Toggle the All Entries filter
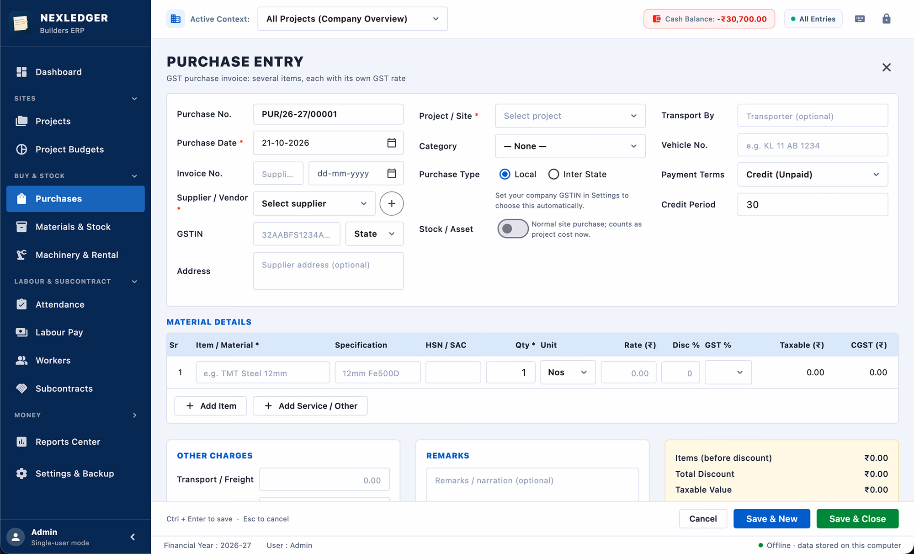This screenshot has width=914, height=554. 813,19
